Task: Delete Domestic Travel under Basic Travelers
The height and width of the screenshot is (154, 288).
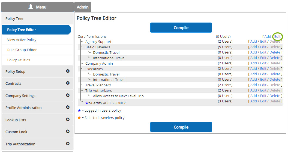Action: (275, 52)
